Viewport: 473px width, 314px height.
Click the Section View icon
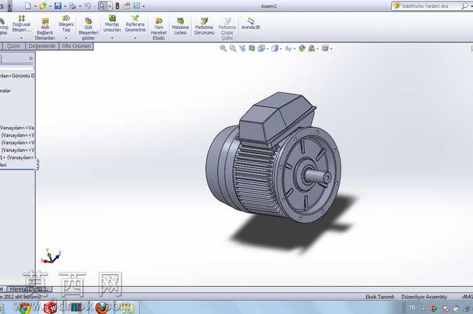click(251, 48)
